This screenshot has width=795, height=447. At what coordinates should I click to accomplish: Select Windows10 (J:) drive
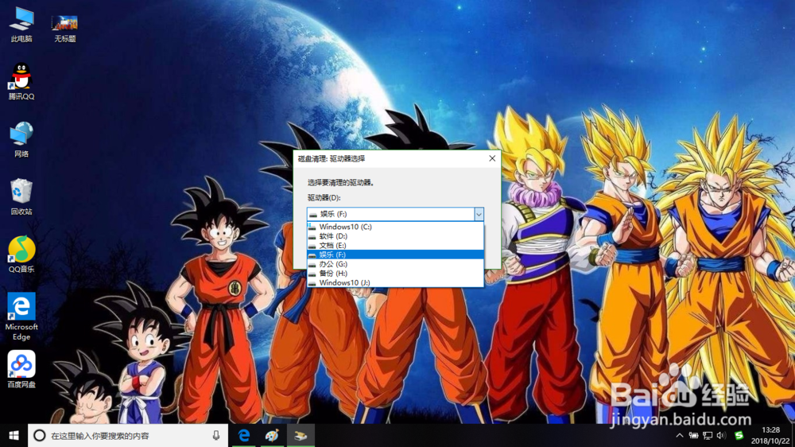[x=395, y=282]
